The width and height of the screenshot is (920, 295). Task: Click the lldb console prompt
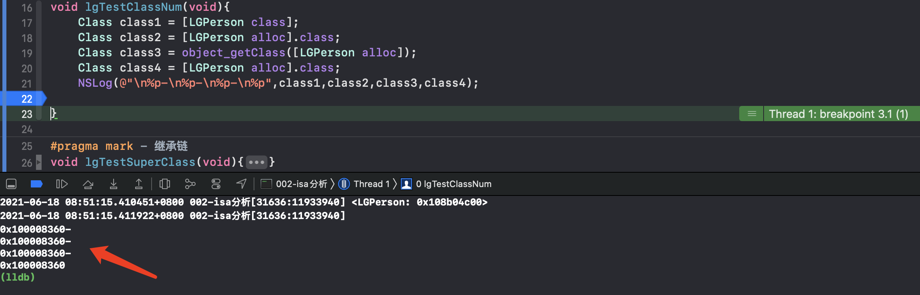coord(18,277)
